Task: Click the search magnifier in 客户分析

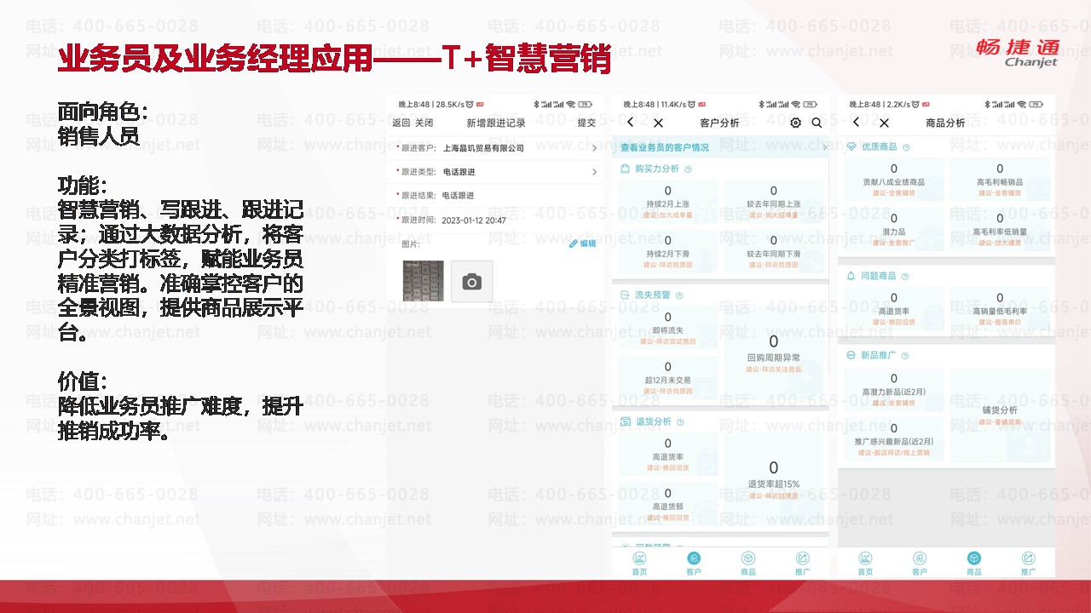Action: (x=817, y=123)
